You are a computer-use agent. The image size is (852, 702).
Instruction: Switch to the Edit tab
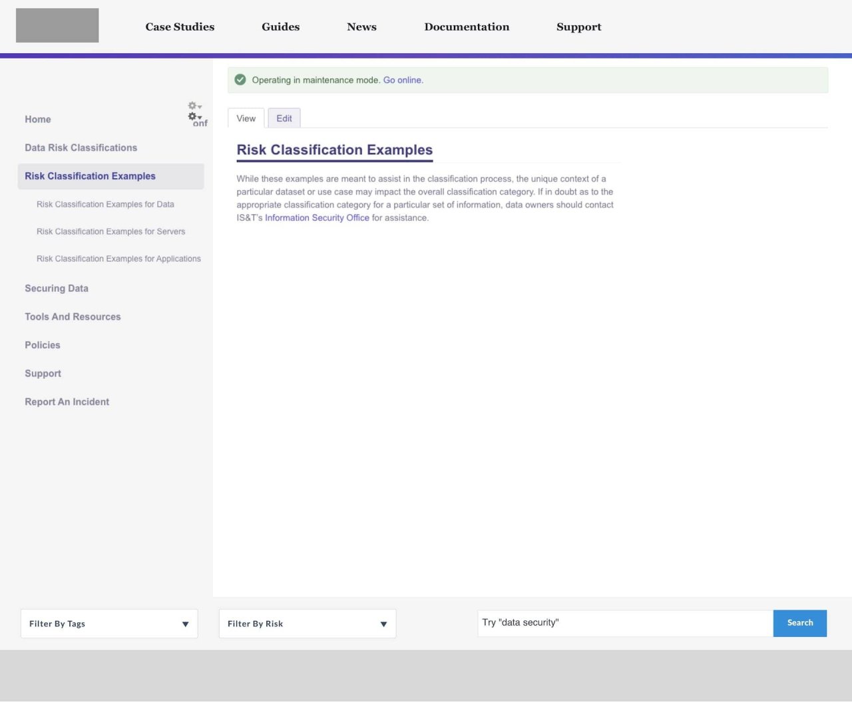pos(284,118)
